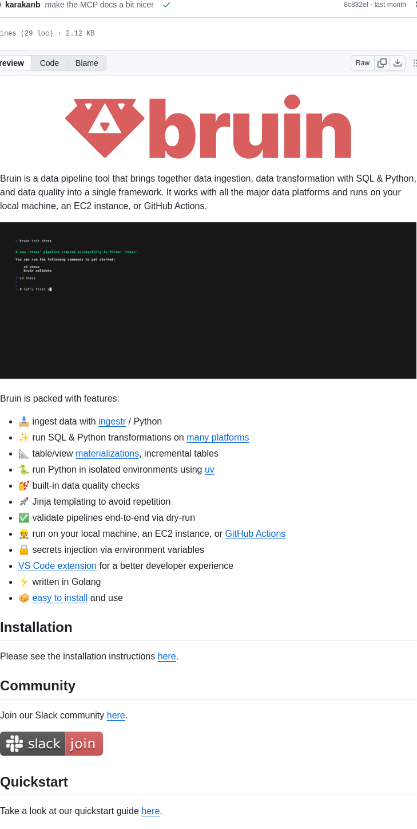Open the uv link
This screenshot has height=829, width=417.
pyautogui.click(x=209, y=469)
